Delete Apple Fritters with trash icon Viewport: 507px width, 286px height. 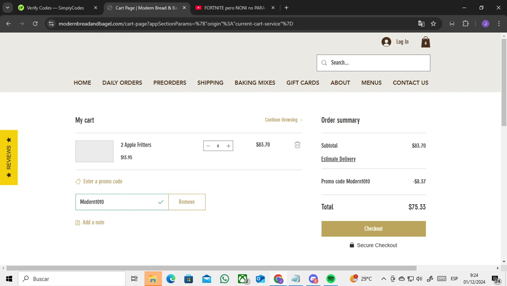pyautogui.click(x=297, y=145)
